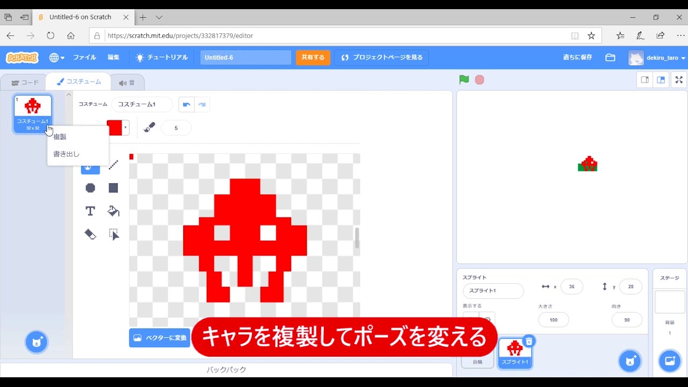Edit the brush size value 5
This screenshot has height=387, width=688.
[x=176, y=128]
